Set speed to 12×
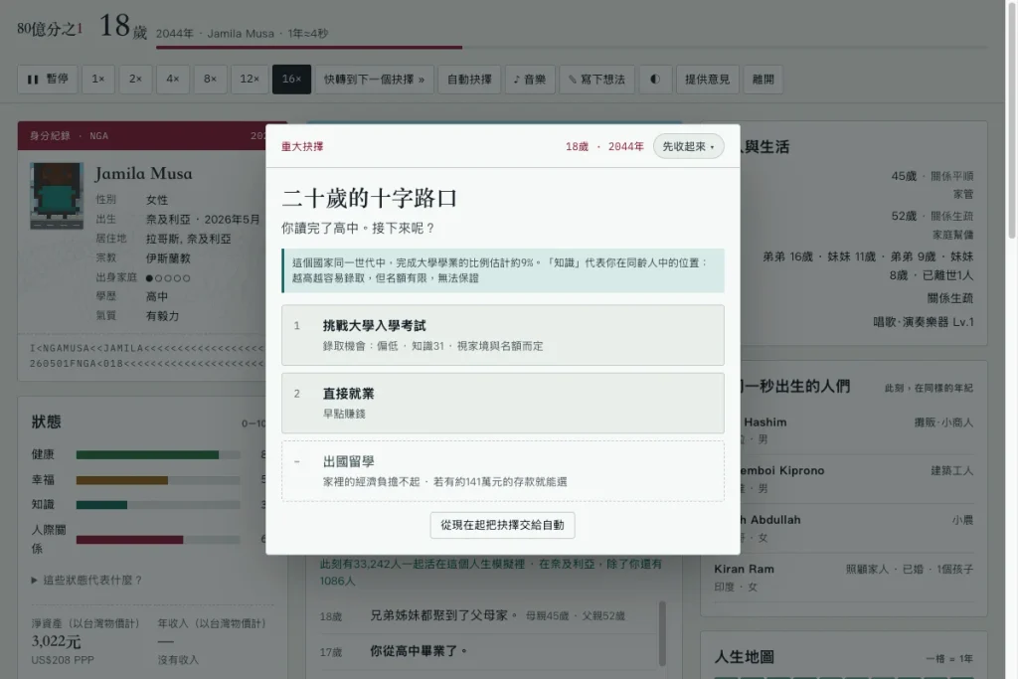This screenshot has width=1018, height=679. (250, 80)
